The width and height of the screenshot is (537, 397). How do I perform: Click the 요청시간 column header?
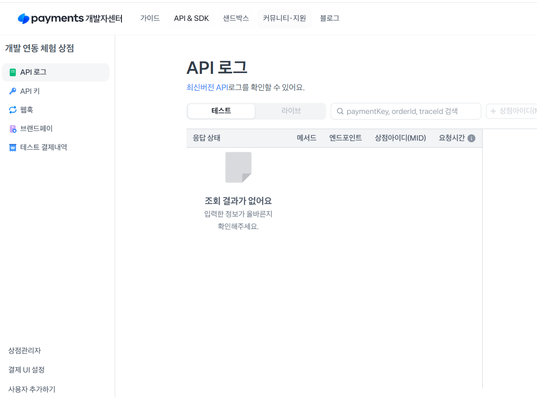click(452, 138)
